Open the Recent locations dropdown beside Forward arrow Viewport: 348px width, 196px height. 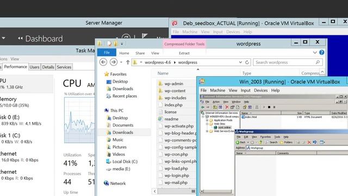[121, 63]
